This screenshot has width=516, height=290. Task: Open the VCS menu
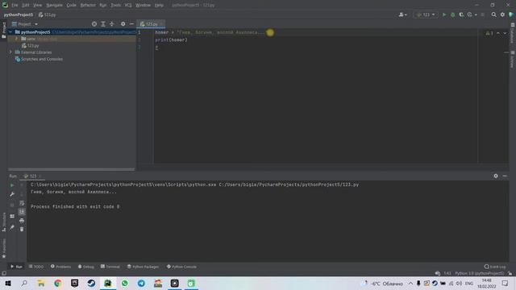(x=128, y=6)
